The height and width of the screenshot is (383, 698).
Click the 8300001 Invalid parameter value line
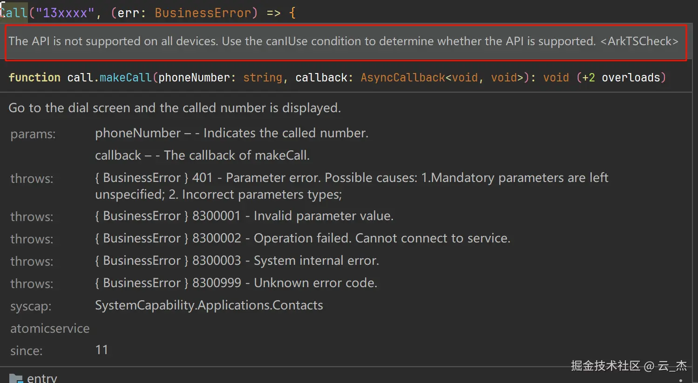pyautogui.click(x=244, y=216)
